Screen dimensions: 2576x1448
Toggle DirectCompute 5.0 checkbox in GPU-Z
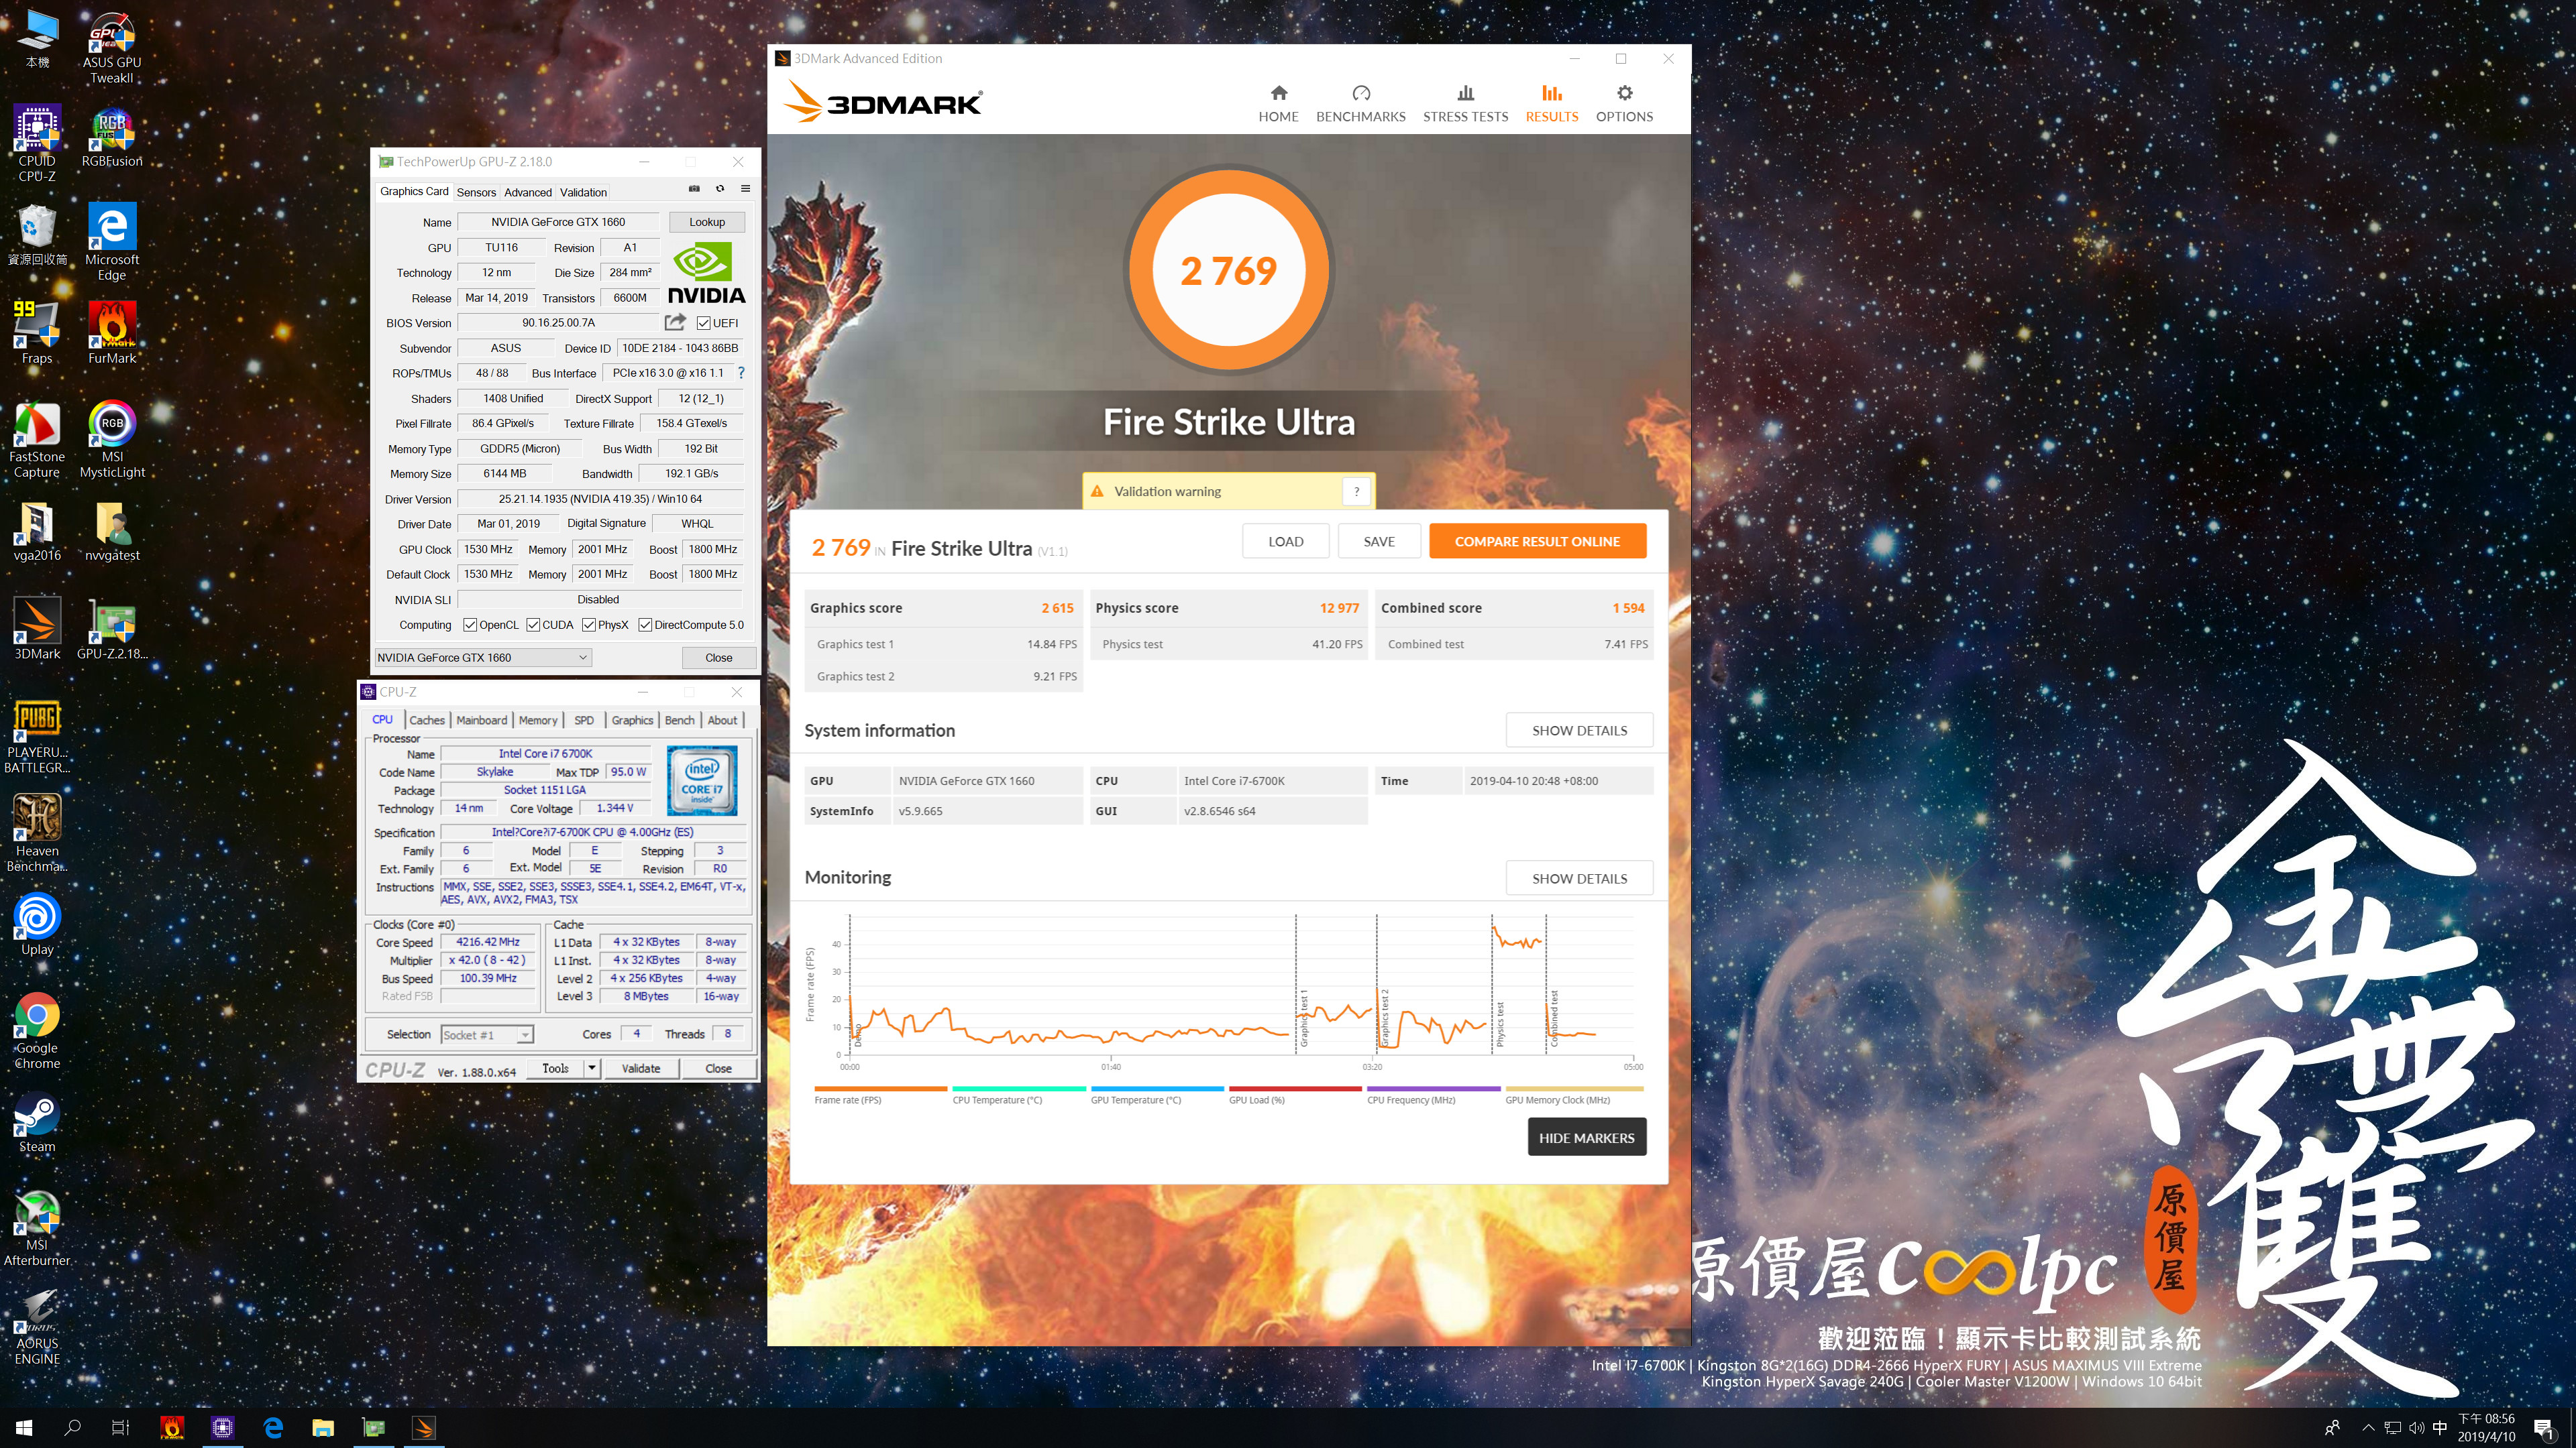click(645, 625)
